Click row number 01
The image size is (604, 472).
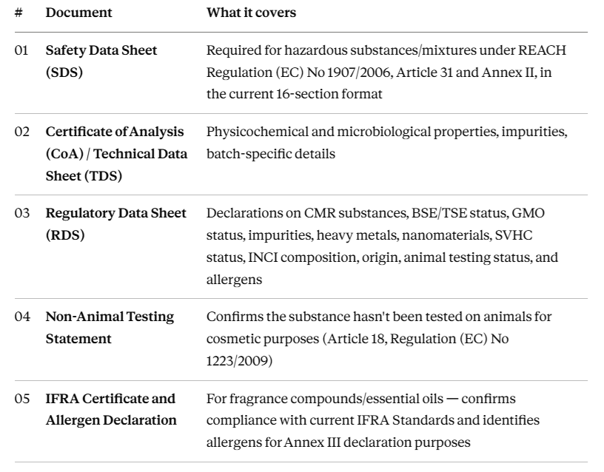click(21, 50)
